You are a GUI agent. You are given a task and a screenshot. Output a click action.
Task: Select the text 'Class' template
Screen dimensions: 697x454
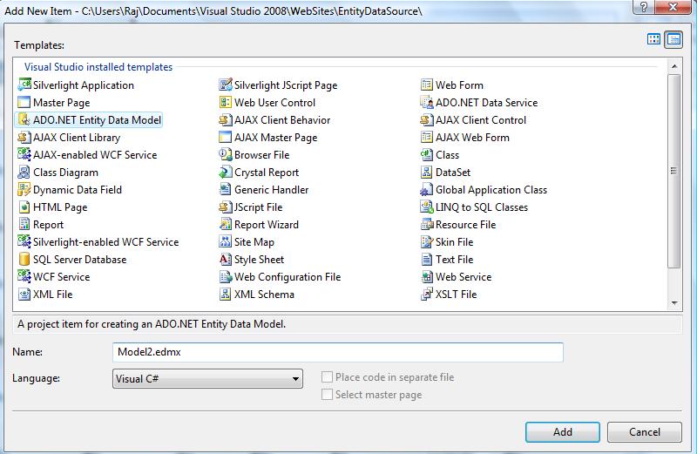447,155
